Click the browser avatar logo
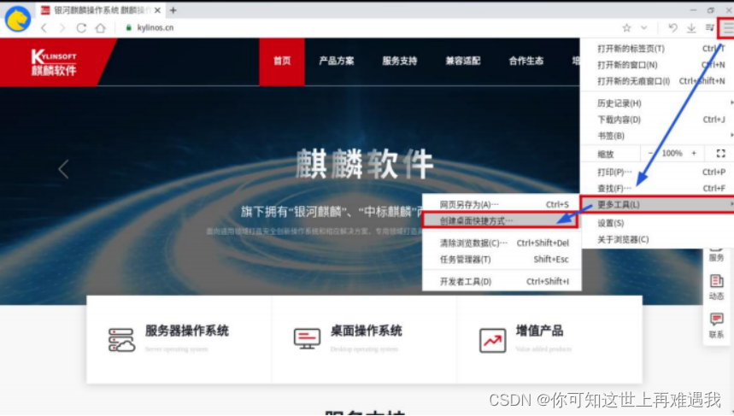734x416 pixels. coord(18,19)
